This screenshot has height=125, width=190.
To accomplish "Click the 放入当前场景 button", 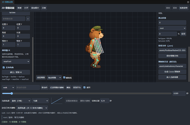I will tap(172, 77).
